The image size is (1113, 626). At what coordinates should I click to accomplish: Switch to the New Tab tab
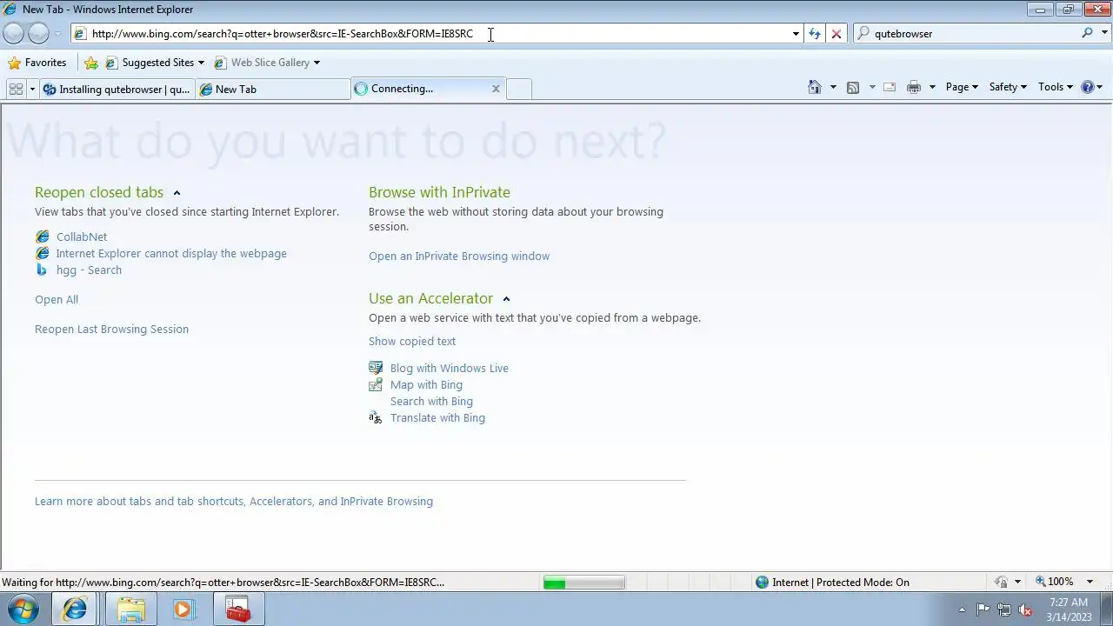coord(272,89)
